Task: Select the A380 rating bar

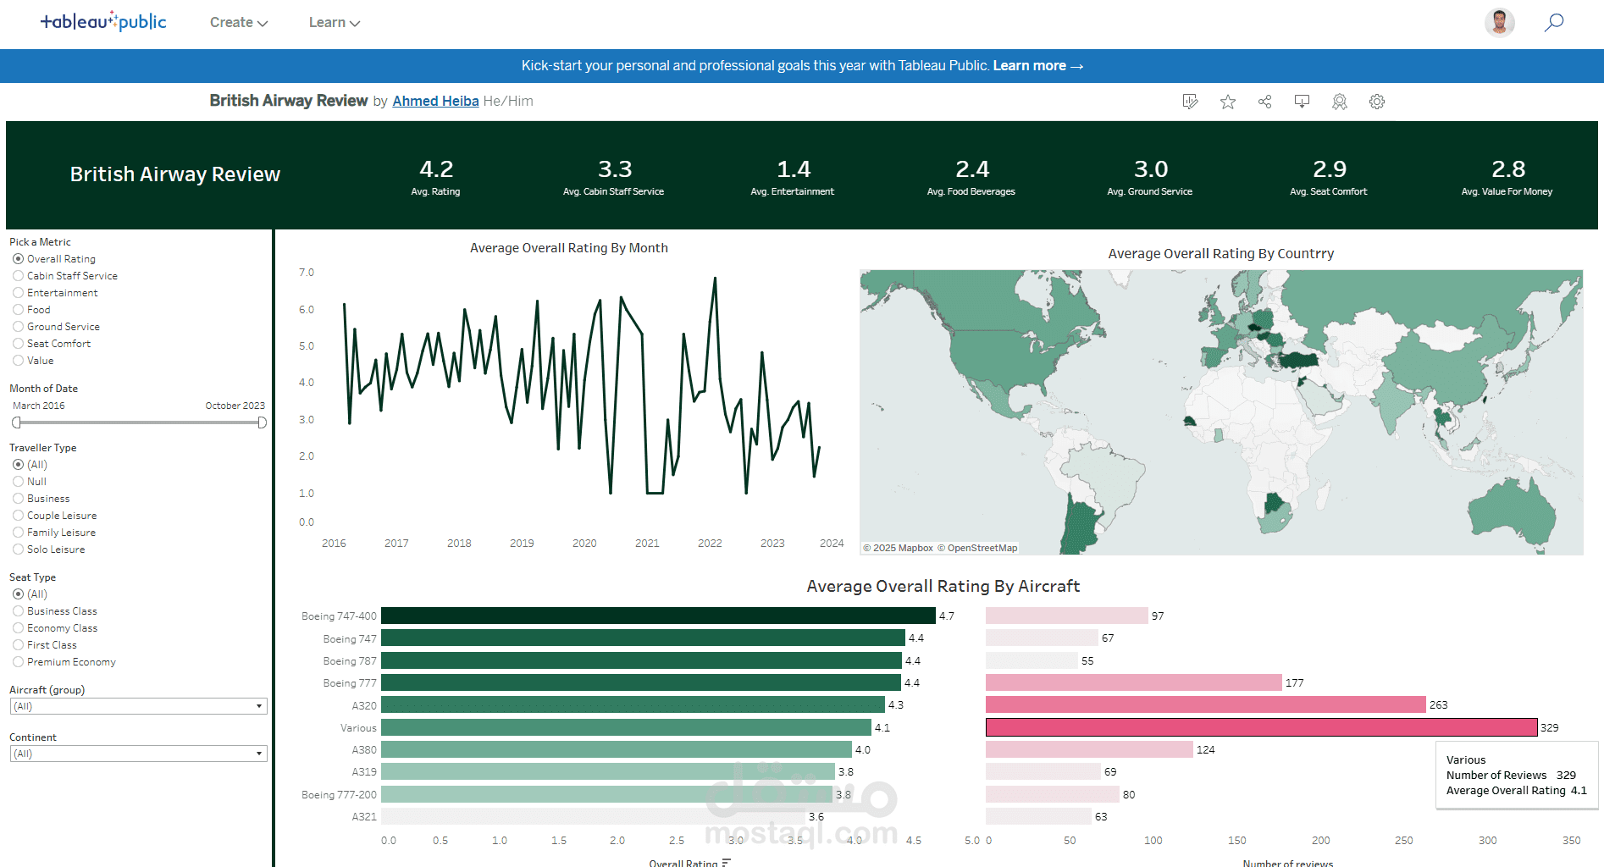Action: [x=617, y=749]
